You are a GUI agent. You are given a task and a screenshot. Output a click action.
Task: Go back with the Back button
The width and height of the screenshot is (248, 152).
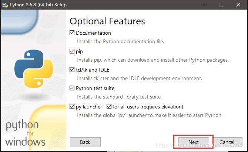tap(85, 142)
